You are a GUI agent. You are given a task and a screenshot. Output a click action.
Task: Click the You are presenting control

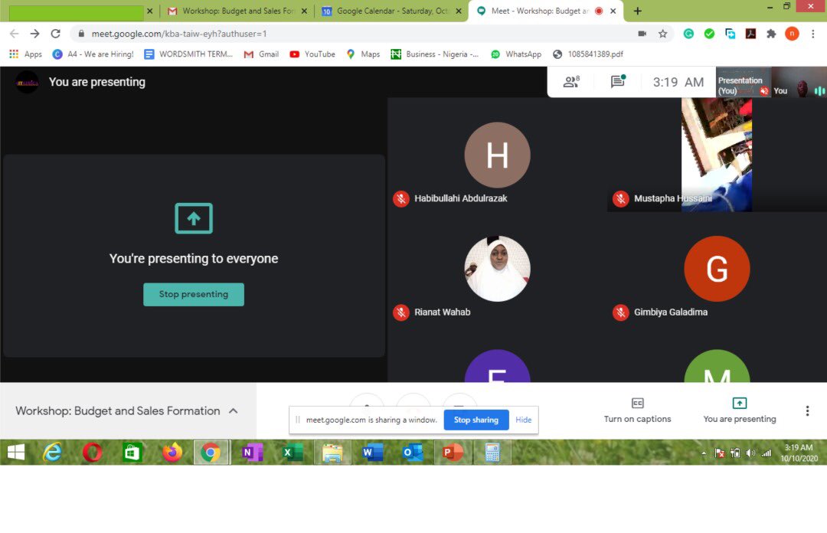point(740,410)
